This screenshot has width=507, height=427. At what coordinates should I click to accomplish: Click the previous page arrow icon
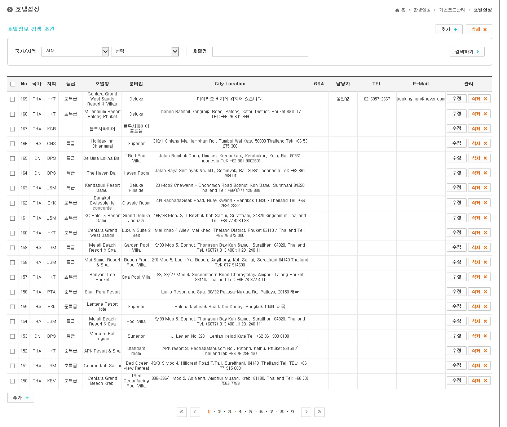pos(195,412)
